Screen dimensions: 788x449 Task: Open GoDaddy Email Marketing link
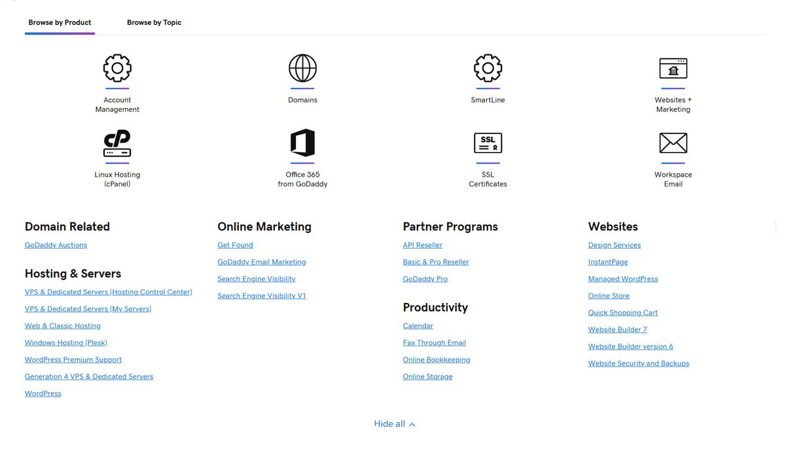click(262, 262)
